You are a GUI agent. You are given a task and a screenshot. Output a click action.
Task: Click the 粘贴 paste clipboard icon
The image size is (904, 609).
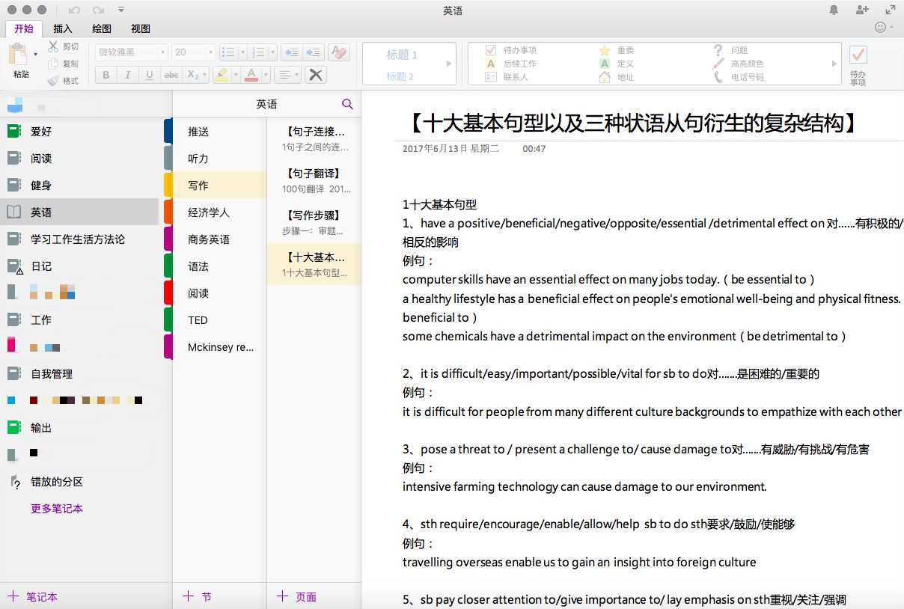(18, 55)
